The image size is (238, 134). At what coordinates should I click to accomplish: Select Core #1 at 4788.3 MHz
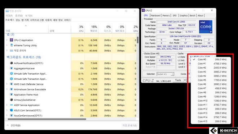coord(211,64)
